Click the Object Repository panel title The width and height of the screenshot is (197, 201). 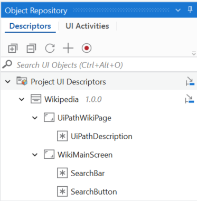pos(36,11)
